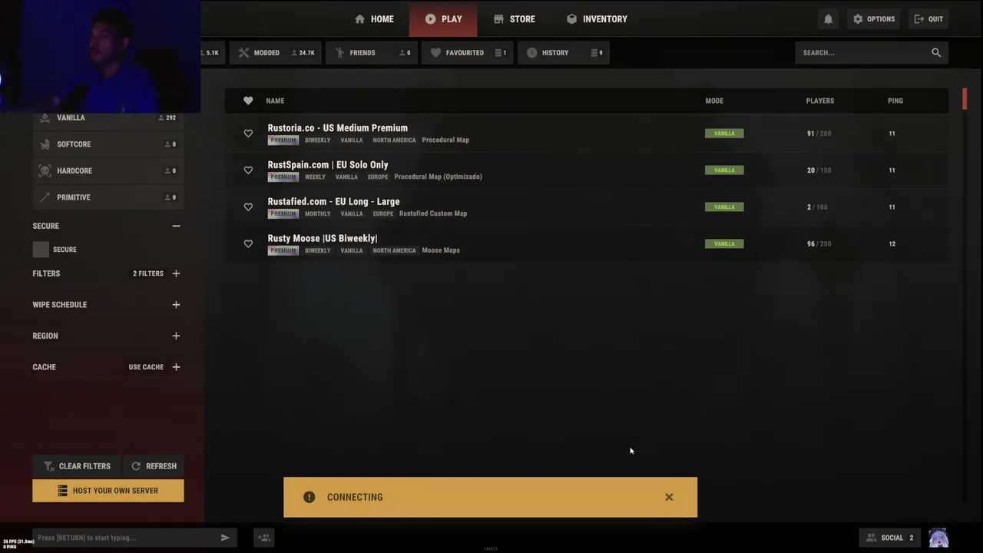The image size is (983, 553).
Task: Sort servers by Mode column
Action: (714, 101)
